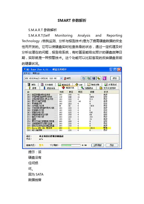This screenshot has width=144, height=204.
Task: Click the thermometer temperature icon showing 34℃
Action: (65, 78)
